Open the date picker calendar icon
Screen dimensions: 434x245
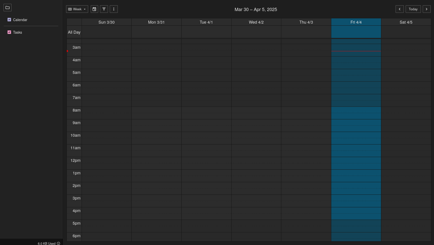tap(94, 9)
